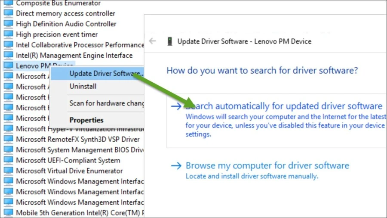Click the back arrow in Update Driver wizard
Image resolution: width=387 pixels, height=218 pixels.
pos(153,41)
